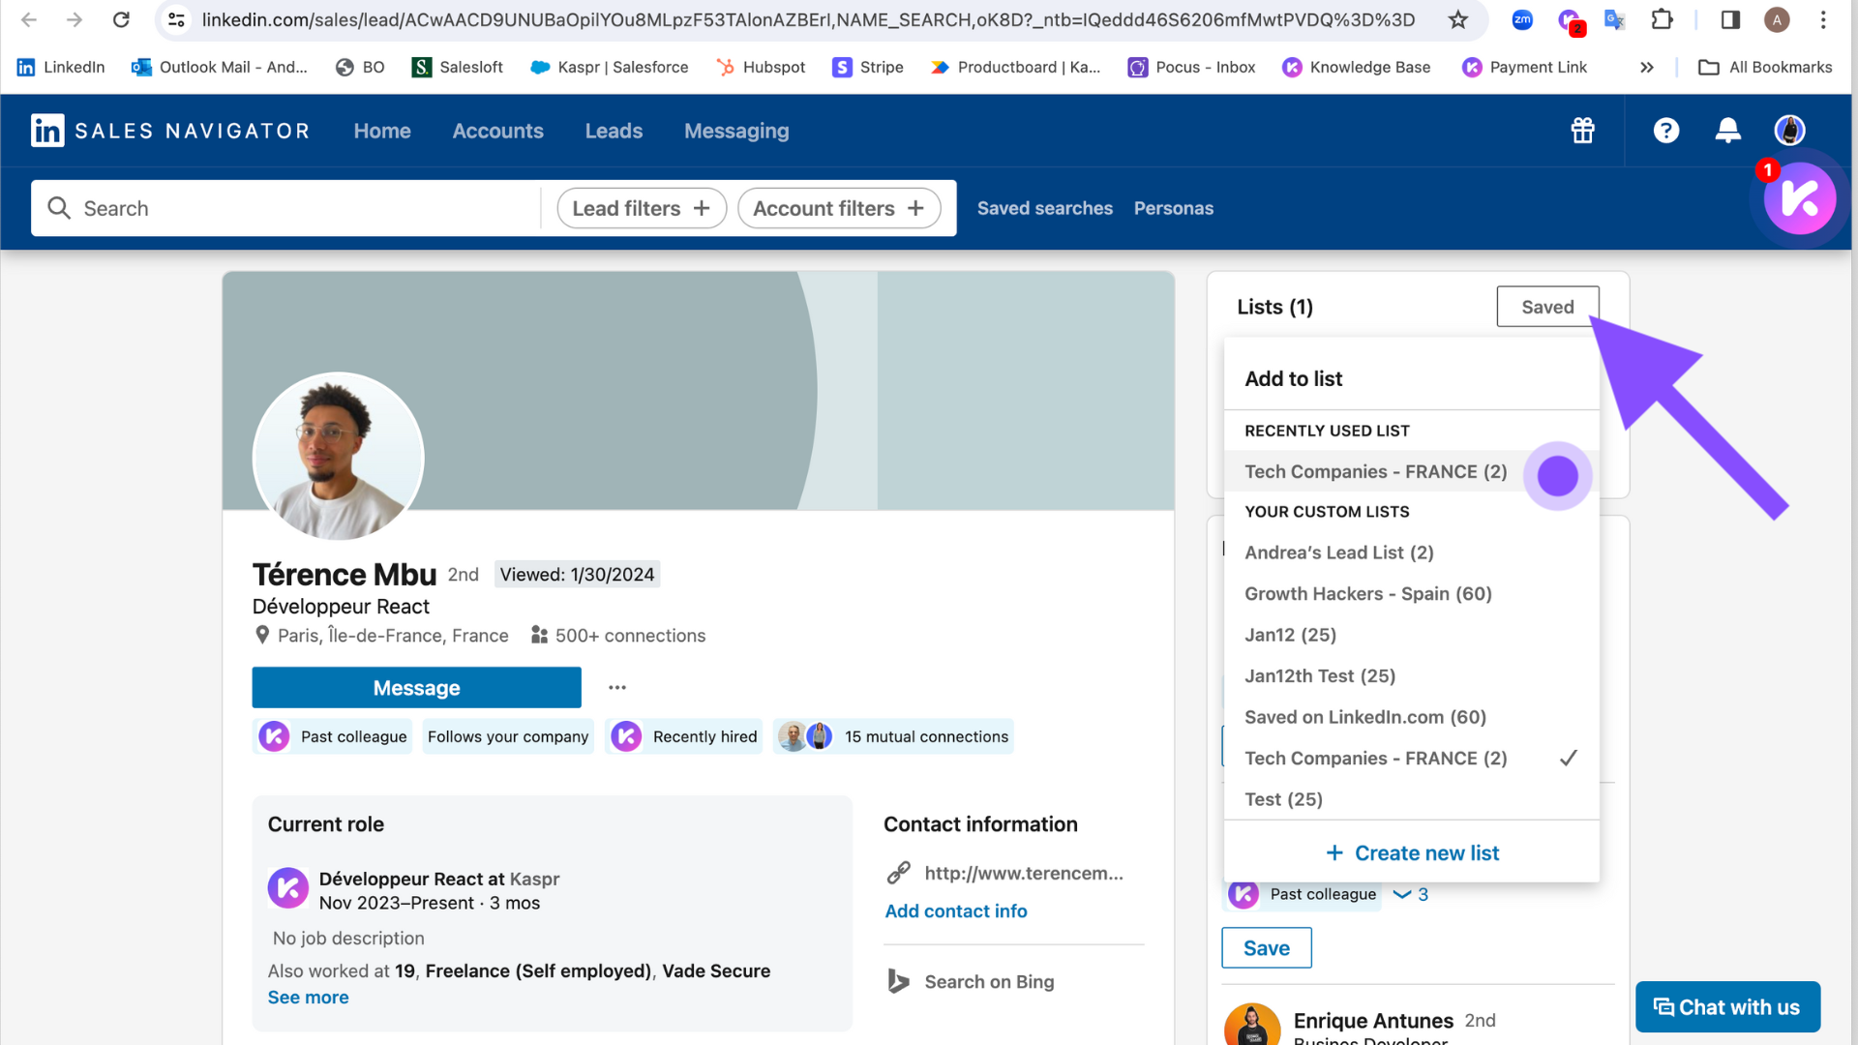Image resolution: width=1858 pixels, height=1045 pixels.
Task: Open Chrome profile avatar A
Action: point(1777,19)
